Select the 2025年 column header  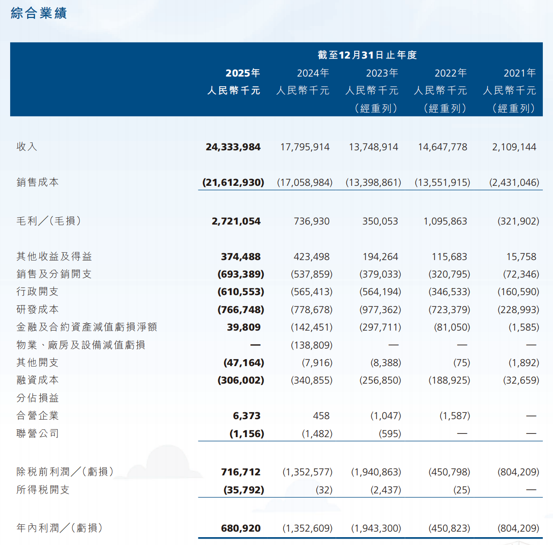pyautogui.click(x=243, y=73)
